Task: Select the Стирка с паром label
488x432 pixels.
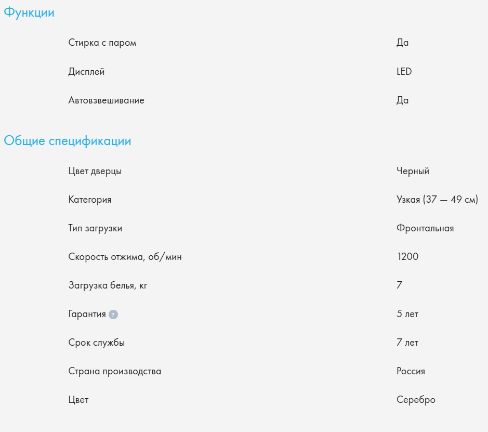Action: [x=102, y=43]
